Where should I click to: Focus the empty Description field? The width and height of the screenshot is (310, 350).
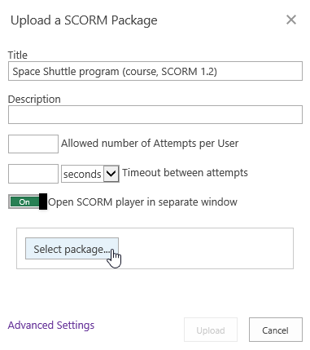coord(155,114)
